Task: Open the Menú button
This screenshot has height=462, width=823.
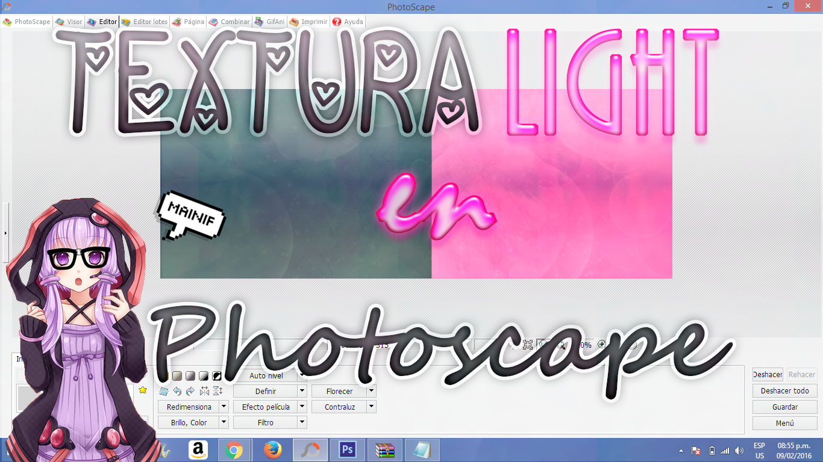Action: 784,423
